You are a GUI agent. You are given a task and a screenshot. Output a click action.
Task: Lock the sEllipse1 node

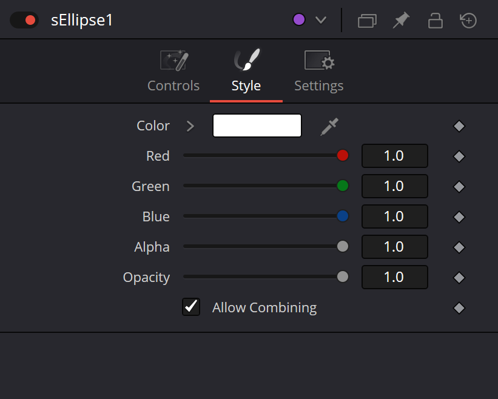435,21
